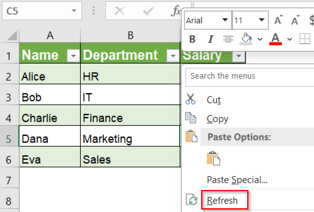314x212 pixels.
Task: Toggle Italic formatting
Action: click(210, 39)
